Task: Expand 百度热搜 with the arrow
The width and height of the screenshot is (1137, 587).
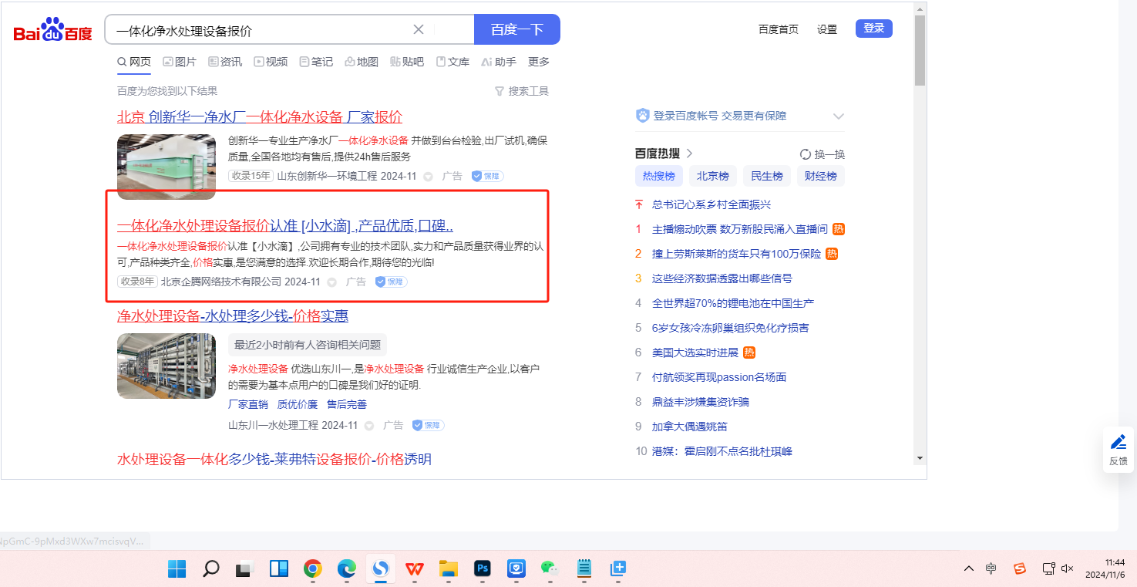Action: (x=690, y=153)
